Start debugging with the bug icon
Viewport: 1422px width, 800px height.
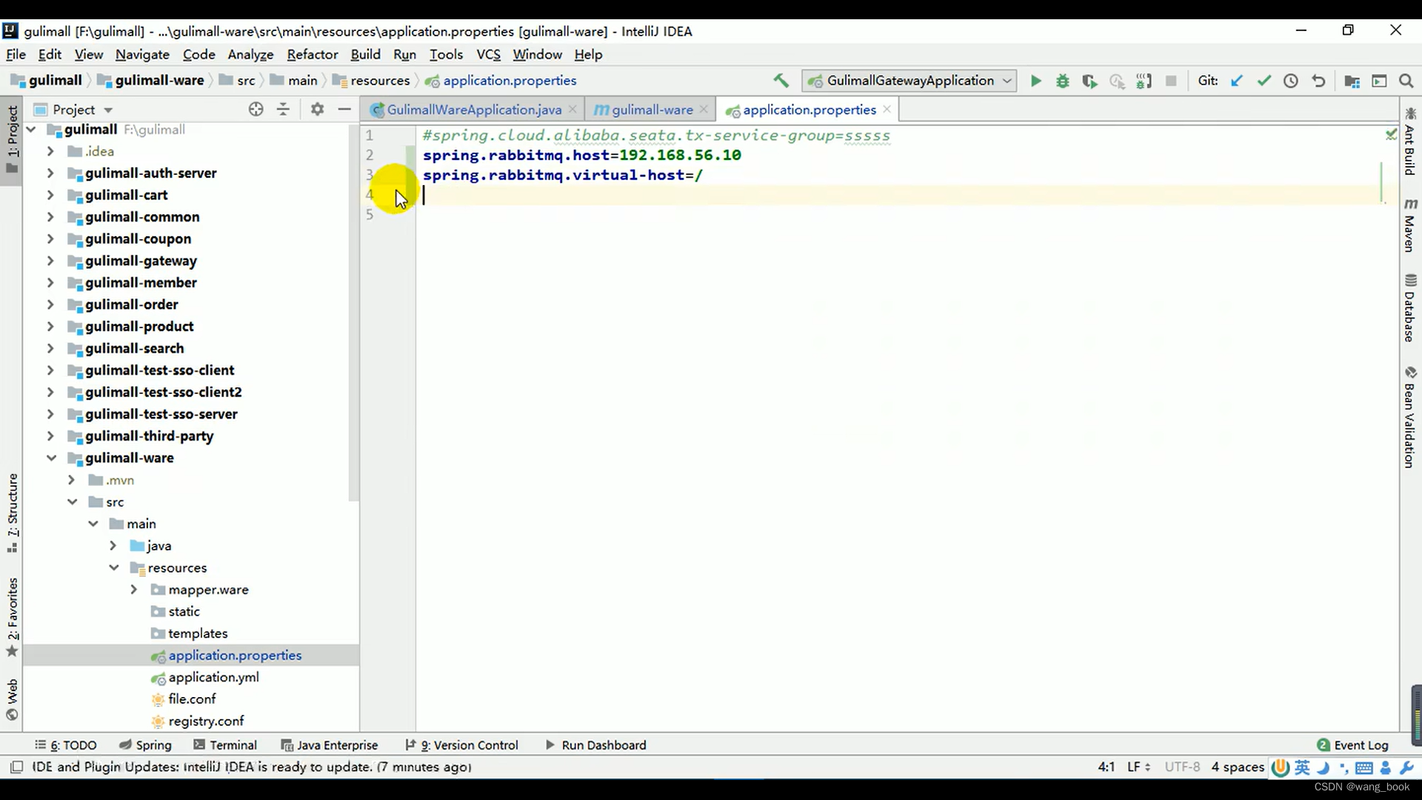(1063, 81)
